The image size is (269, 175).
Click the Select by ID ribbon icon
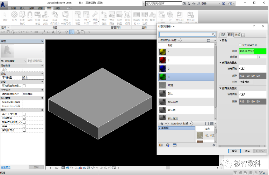pyautogui.click(x=145, y=15)
